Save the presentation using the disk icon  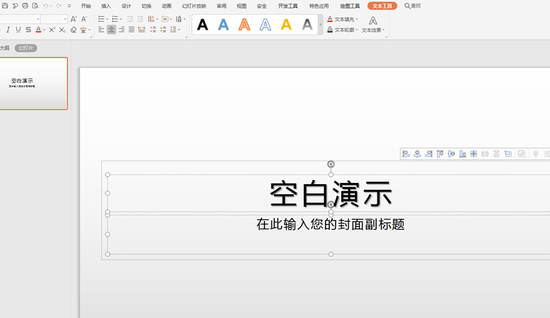coord(5,5)
